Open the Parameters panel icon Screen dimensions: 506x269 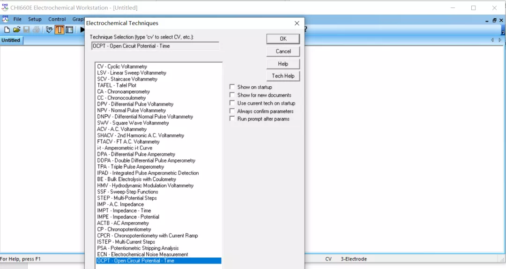click(x=69, y=30)
